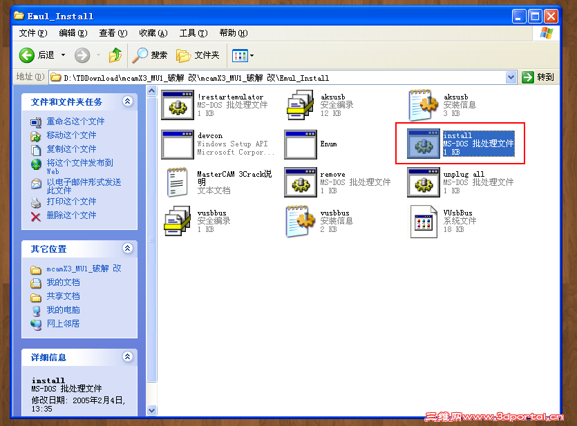577x426 pixels.
Task: Collapse the Other Places panel
Action: (127, 249)
